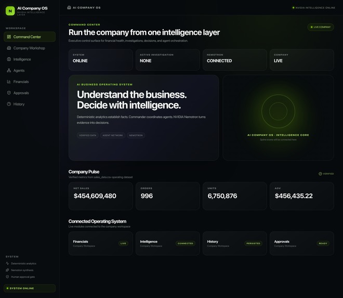The image size is (343, 298).
Task: Click the Nemotron synthesis icon
Action: point(7,270)
